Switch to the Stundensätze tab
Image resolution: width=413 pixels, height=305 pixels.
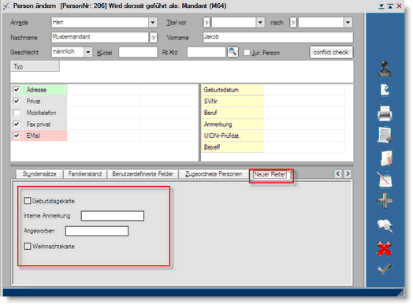click(x=39, y=174)
